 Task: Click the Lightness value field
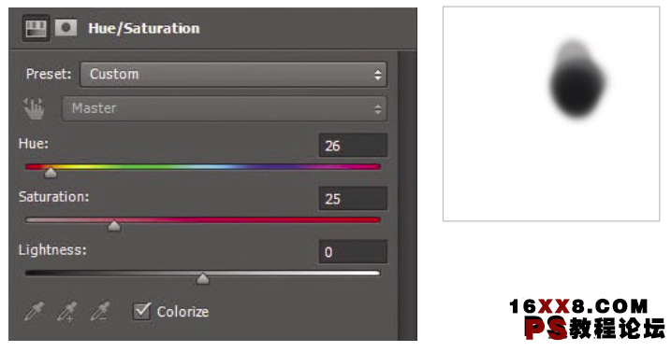point(353,251)
